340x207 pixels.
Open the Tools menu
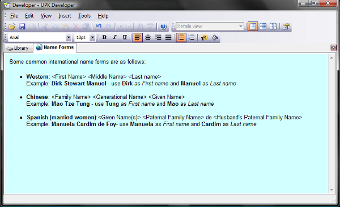(x=84, y=16)
